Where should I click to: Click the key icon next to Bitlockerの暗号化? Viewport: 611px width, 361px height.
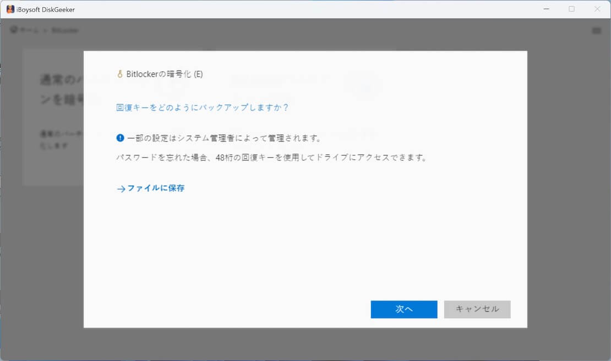click(x=120, y=74)
